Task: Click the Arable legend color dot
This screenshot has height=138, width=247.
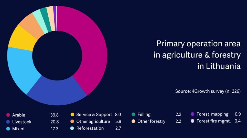Action: 8,115
